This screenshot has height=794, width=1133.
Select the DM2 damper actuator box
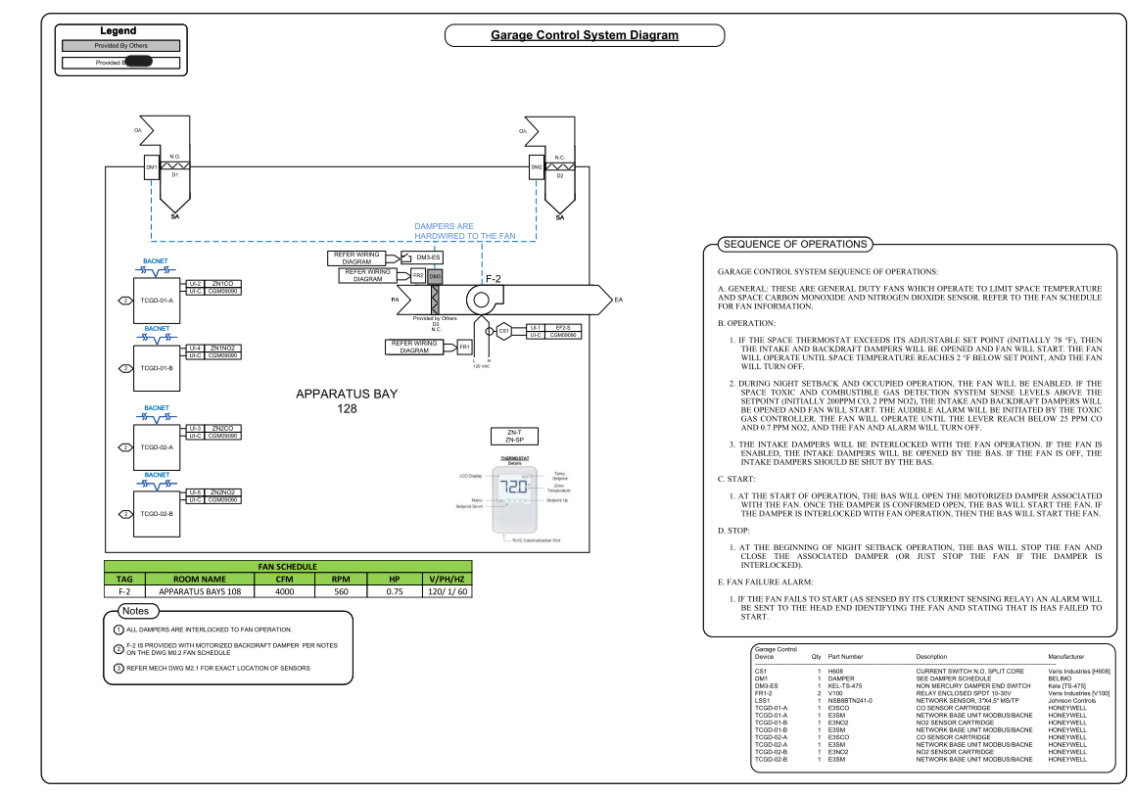(537, 167)
